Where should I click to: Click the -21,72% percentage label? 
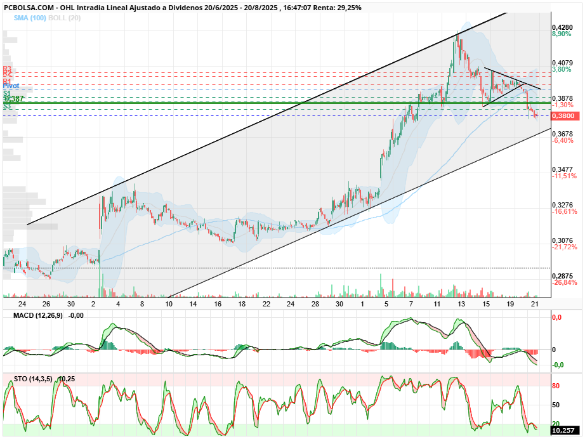click(x=564, y=247)
